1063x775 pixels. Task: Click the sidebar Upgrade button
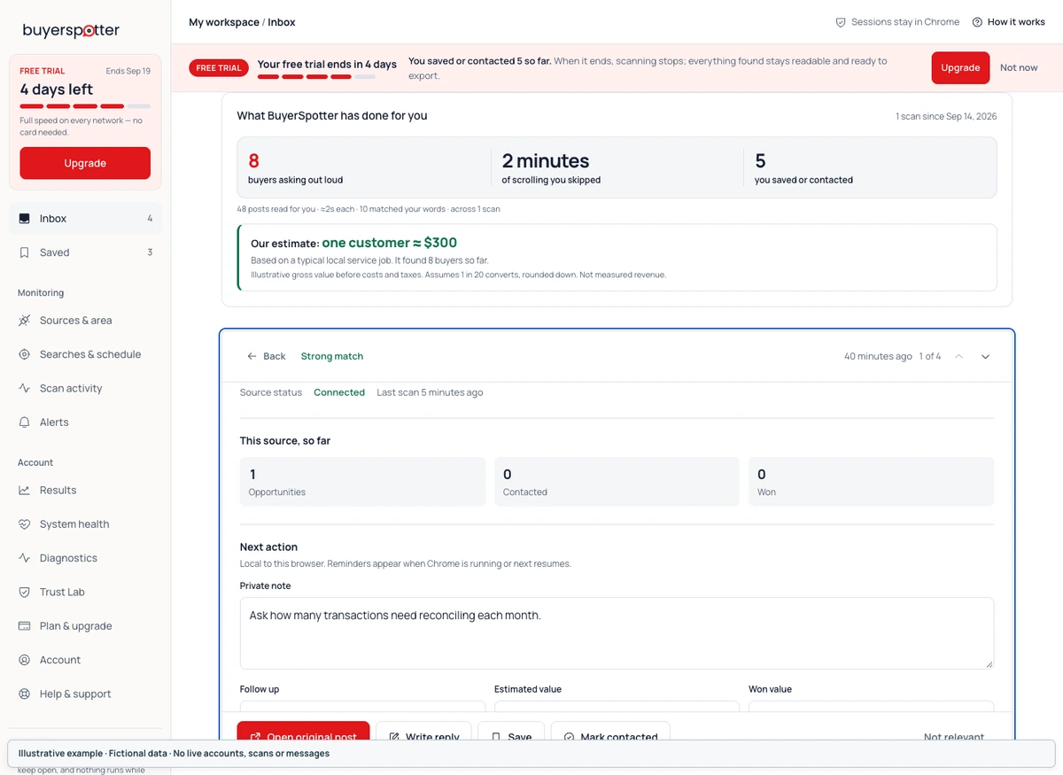click(x=85, y=163)
